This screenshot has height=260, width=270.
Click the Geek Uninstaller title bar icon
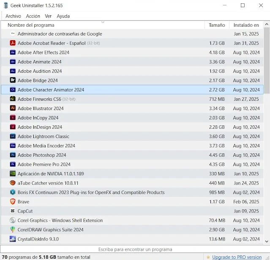pos(5,6)
